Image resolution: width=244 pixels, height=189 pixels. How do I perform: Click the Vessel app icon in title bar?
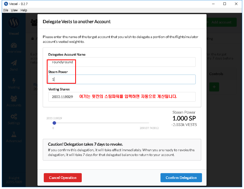tap(6, 4)
